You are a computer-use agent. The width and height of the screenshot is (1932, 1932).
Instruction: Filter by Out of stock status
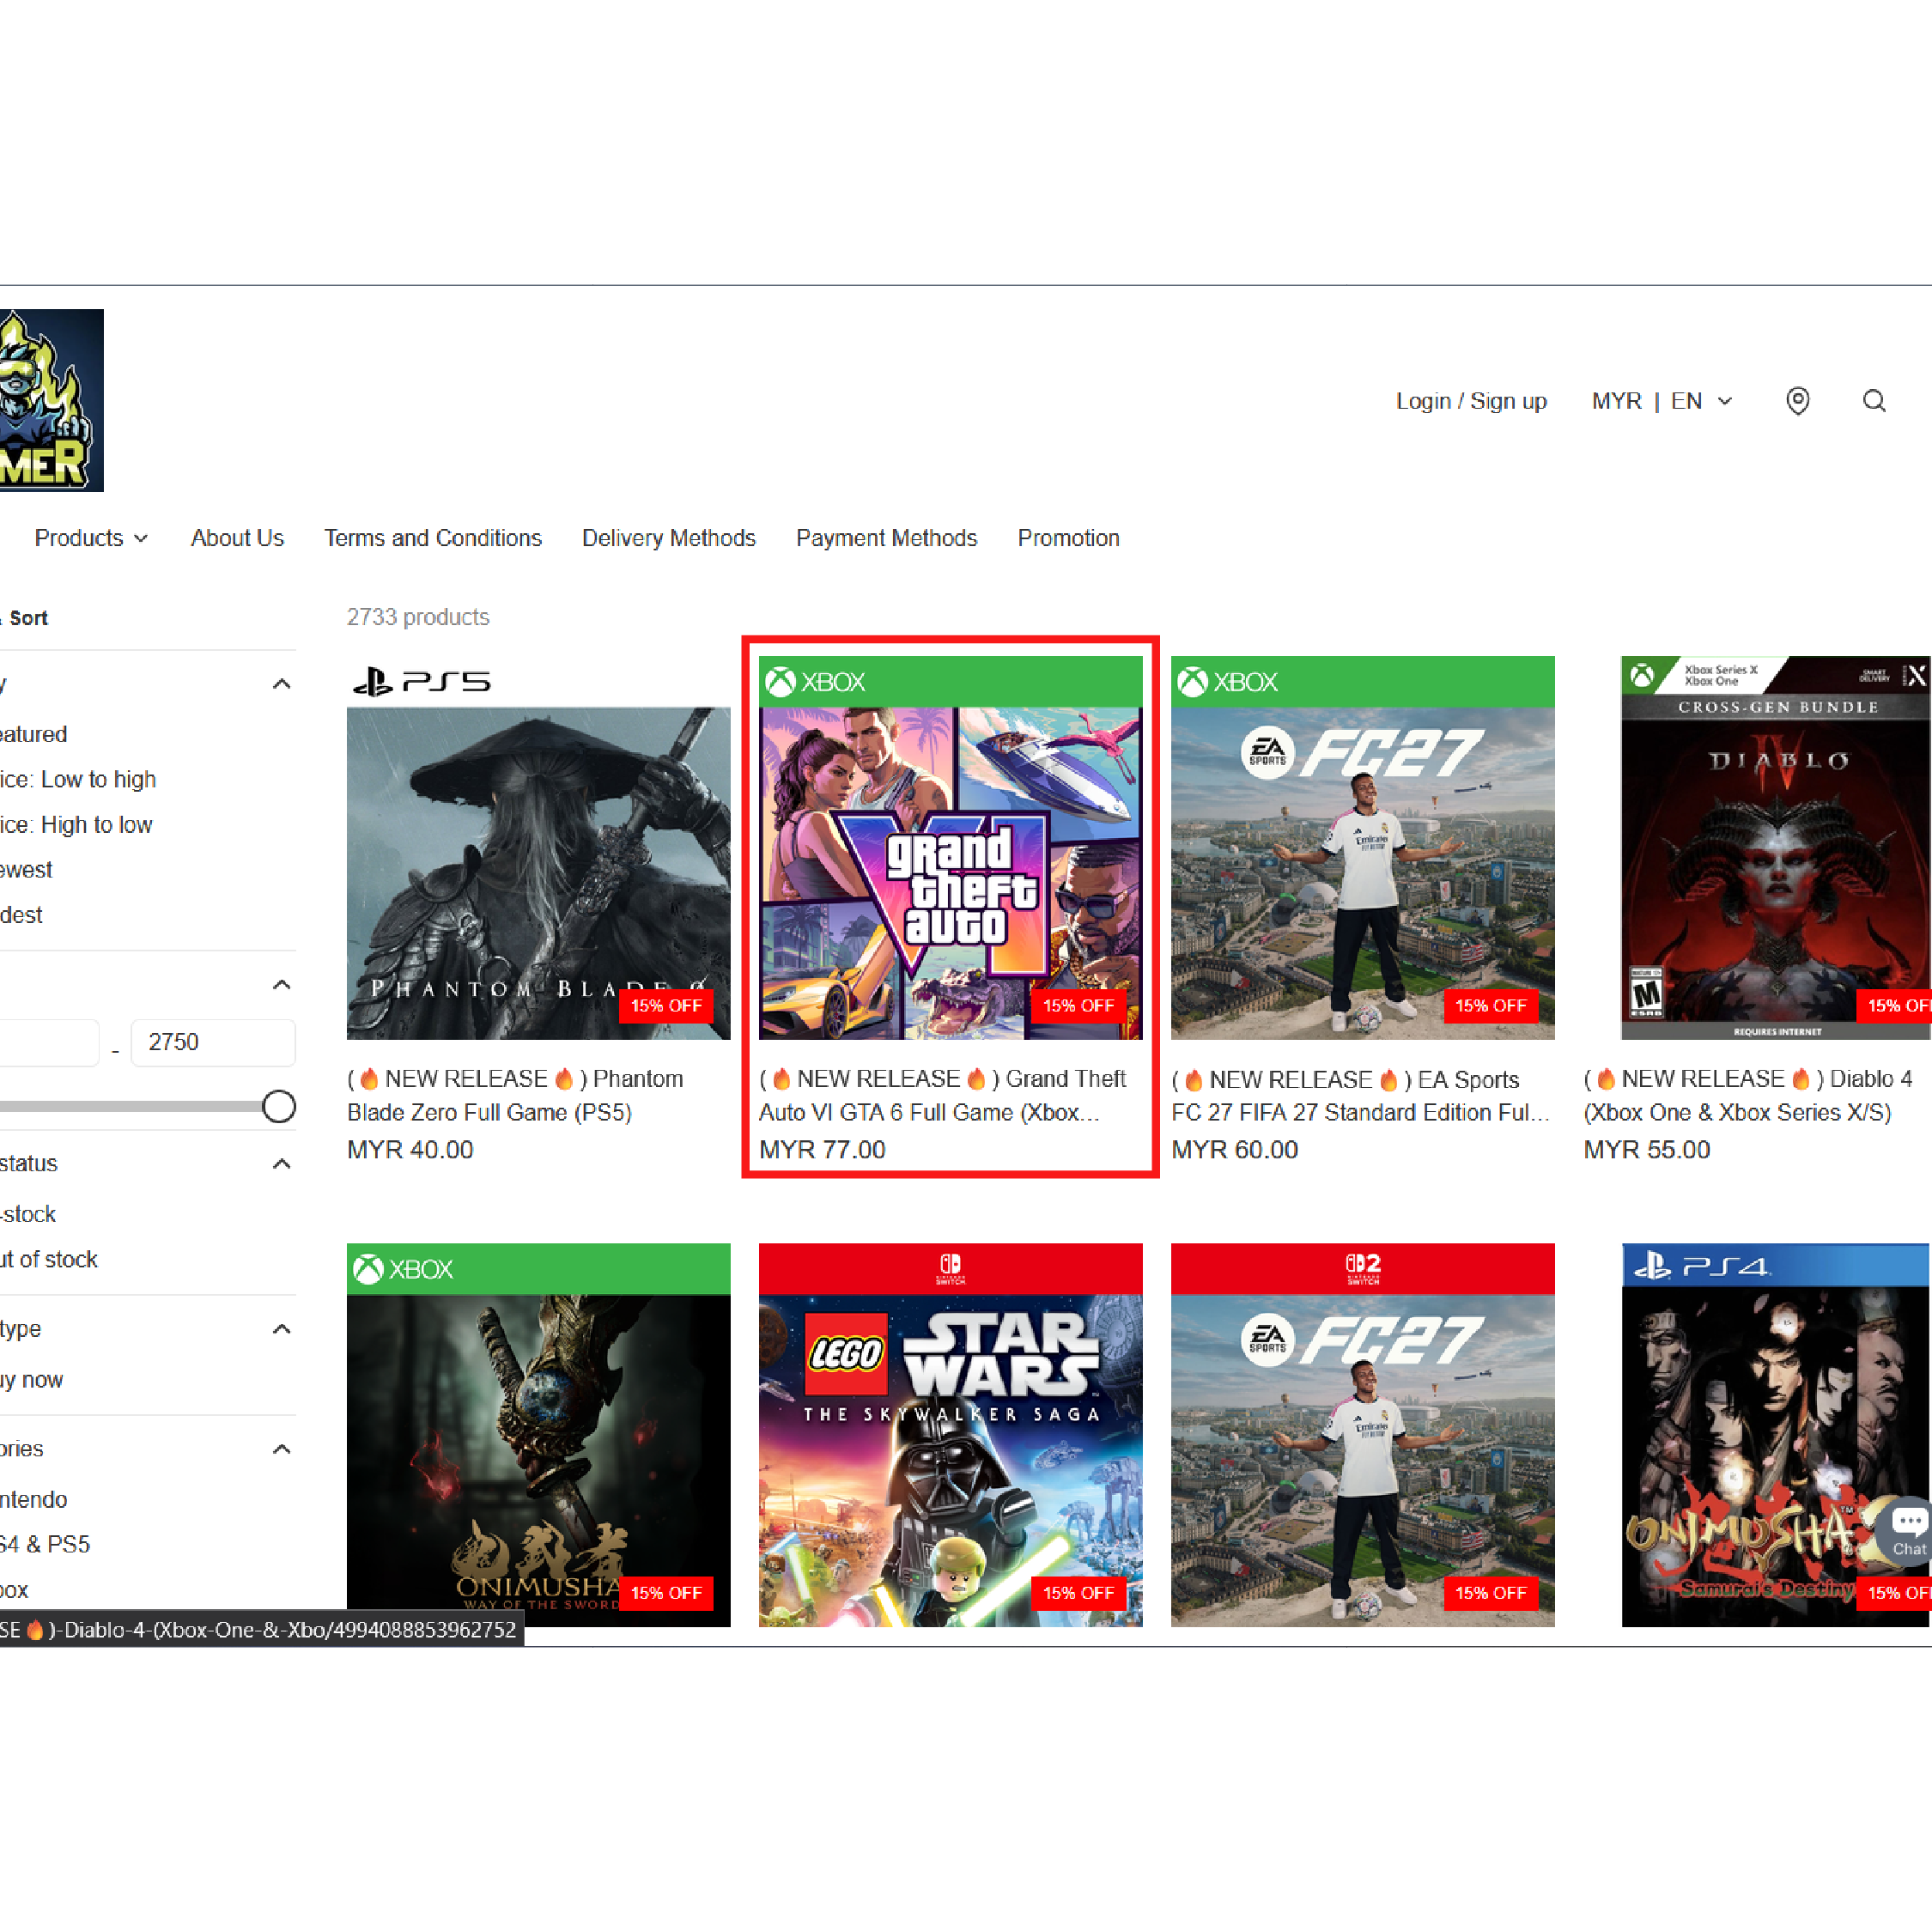pyautogui.click(x=49, y=1259)
